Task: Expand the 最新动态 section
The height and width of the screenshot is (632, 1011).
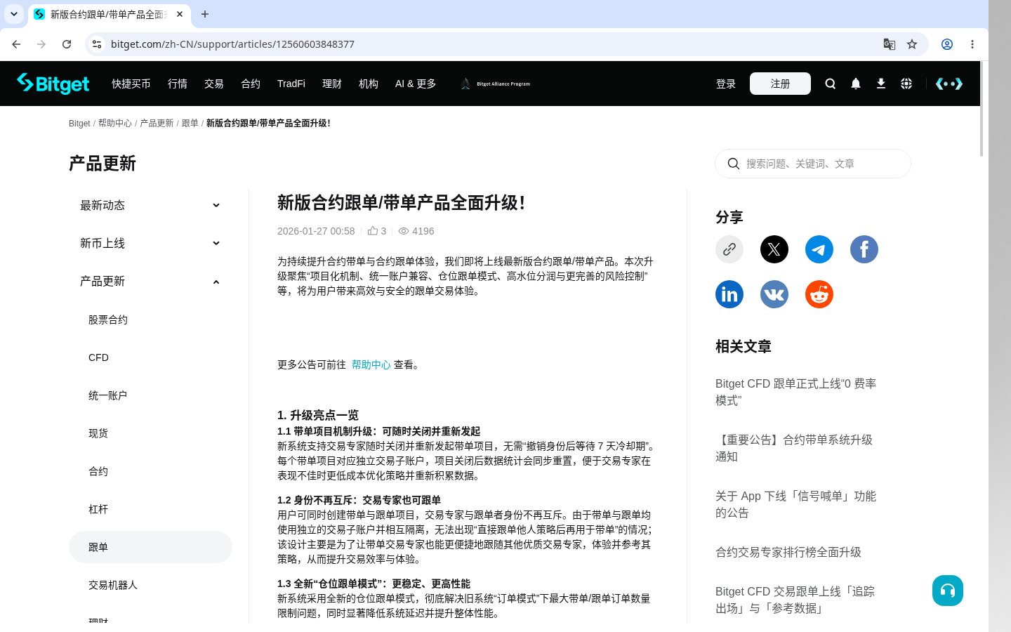Action: [150, 205]
